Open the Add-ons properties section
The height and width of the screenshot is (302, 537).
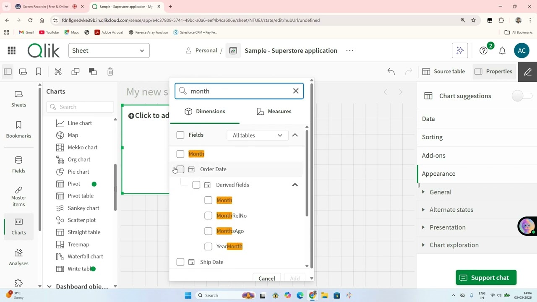click(477, 156)
